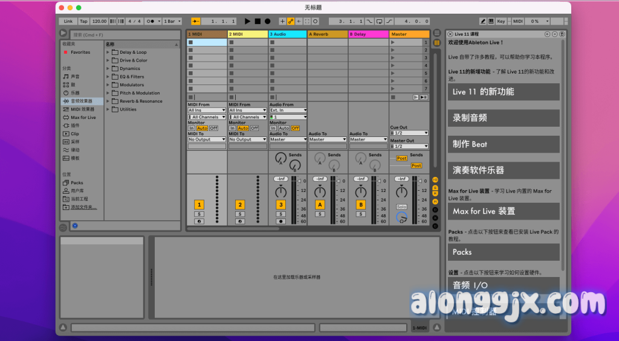The image size is (619, 341).
Task: Switch to Arrangement view selector icon
Action: [x=436, y=34]
